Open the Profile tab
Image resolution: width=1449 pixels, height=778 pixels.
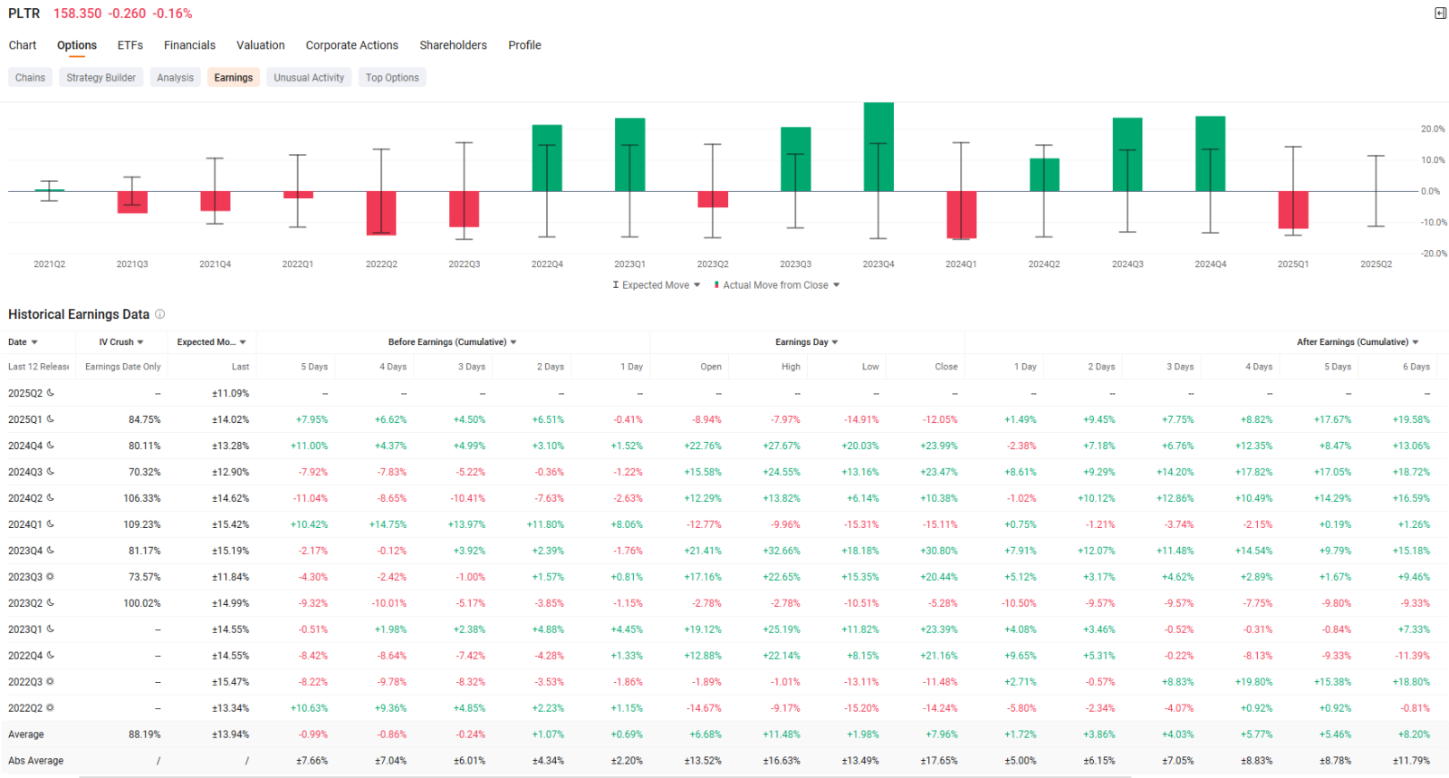tap(525, 45)
